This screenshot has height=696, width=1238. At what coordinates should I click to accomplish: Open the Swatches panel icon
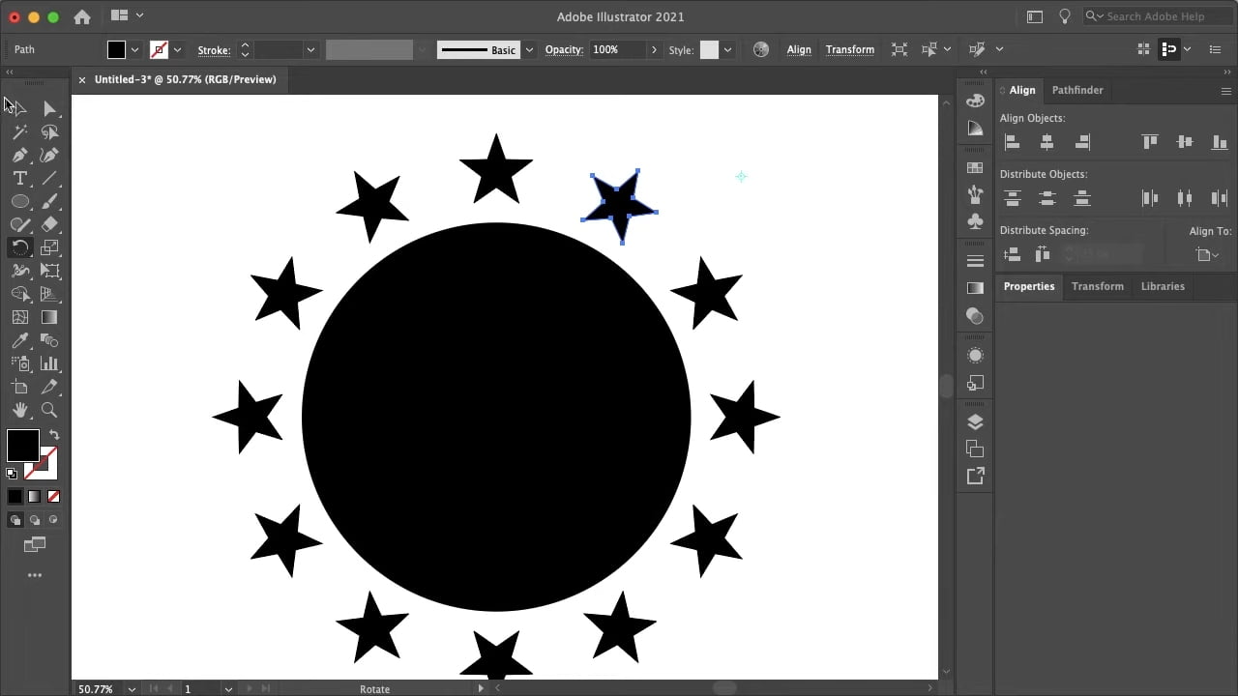point(975,167)
